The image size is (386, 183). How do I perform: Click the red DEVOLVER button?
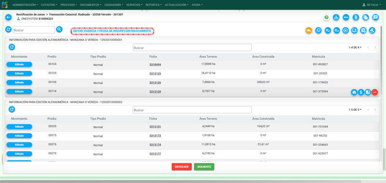tap(182, 167)
